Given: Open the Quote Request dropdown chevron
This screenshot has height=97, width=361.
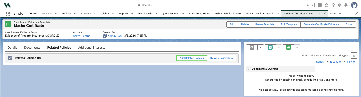Looking at the screenshot, I should click(183, 13).
